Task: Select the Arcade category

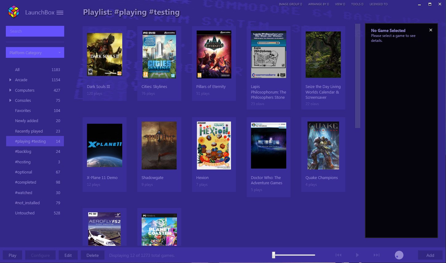Action: tap(35, 80)
